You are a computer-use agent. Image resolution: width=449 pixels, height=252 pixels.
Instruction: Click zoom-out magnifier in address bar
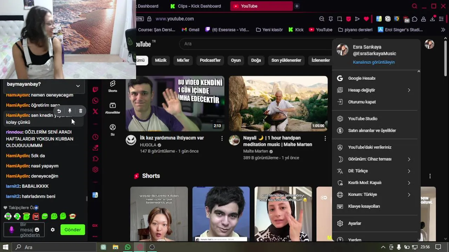322,19
